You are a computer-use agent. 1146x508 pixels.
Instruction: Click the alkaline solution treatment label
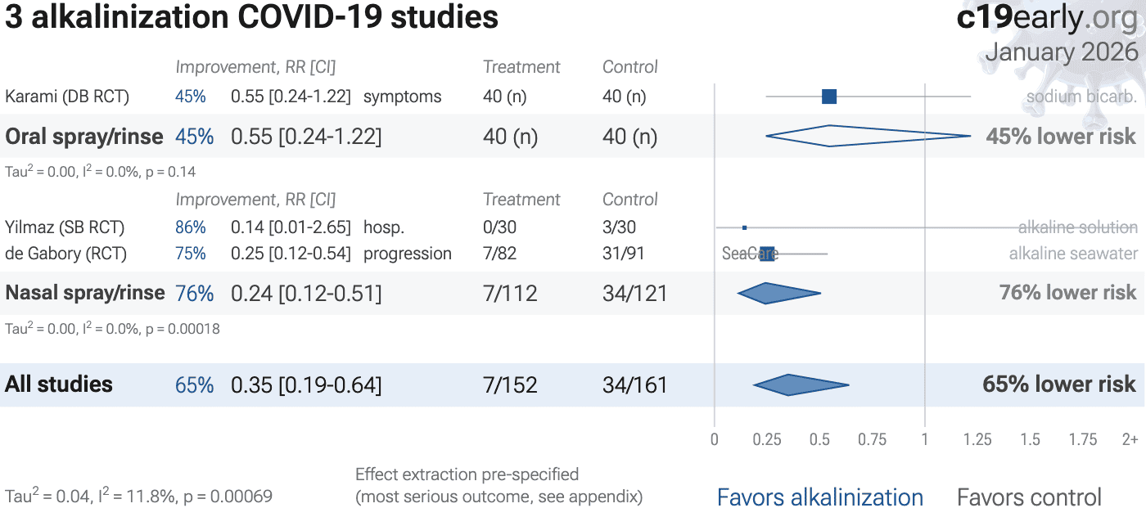[x=1077, y=227]
